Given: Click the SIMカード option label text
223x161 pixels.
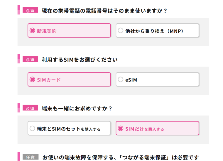Looking at the screenshot, I should [49, 80].
